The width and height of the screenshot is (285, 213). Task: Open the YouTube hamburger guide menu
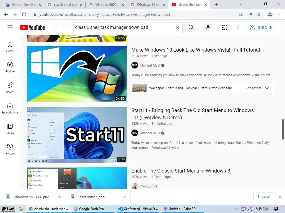pyautogui.click(x=10, y=27)
